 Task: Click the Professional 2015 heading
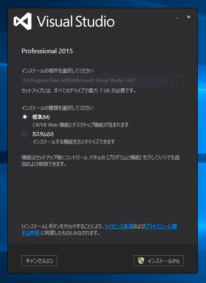[47, 51]
